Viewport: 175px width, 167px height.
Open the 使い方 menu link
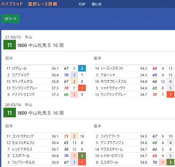point(97,4)
